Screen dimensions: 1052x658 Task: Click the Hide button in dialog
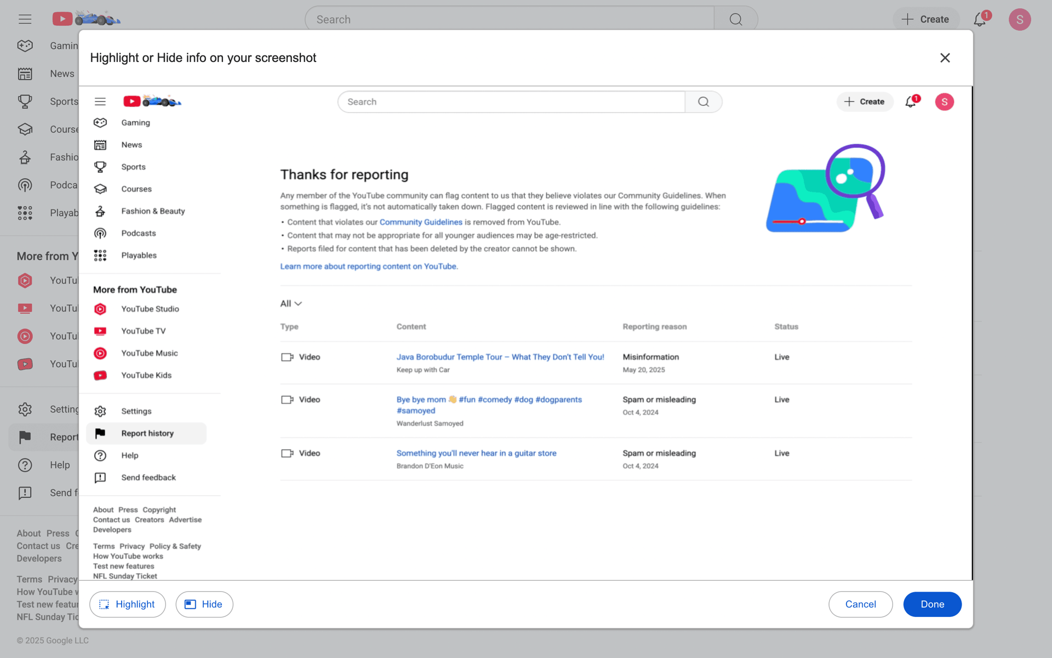(x=204, y=604)
